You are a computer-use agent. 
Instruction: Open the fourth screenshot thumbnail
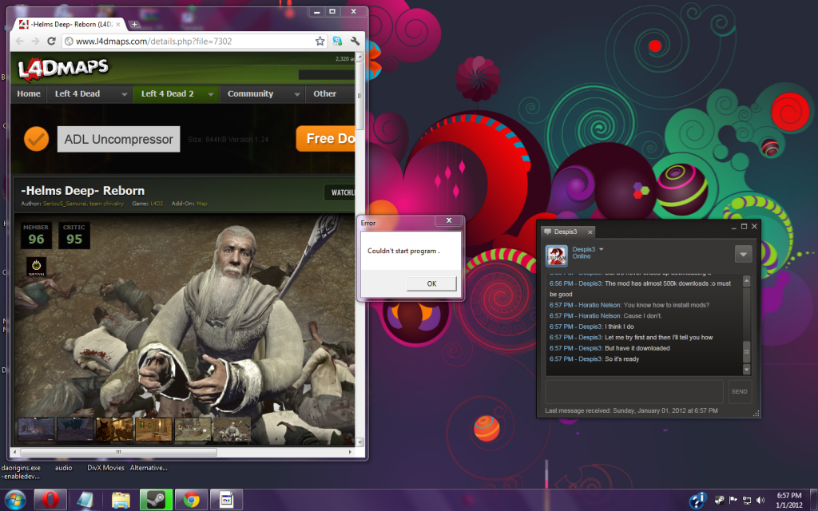(x=153, y=430)
